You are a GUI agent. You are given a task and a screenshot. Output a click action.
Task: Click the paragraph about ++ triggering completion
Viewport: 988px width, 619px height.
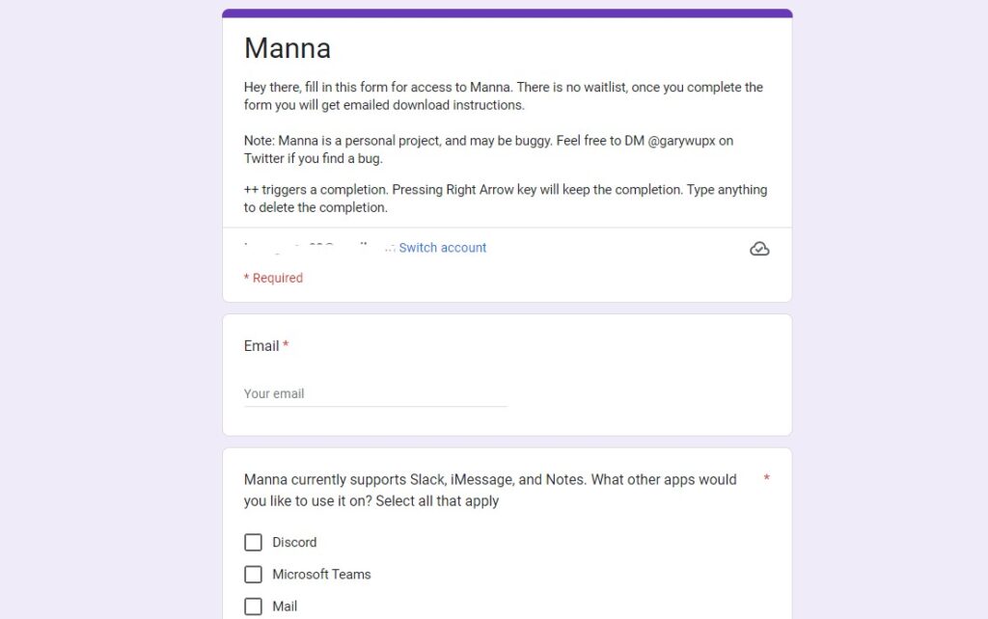tap(506, 199)
